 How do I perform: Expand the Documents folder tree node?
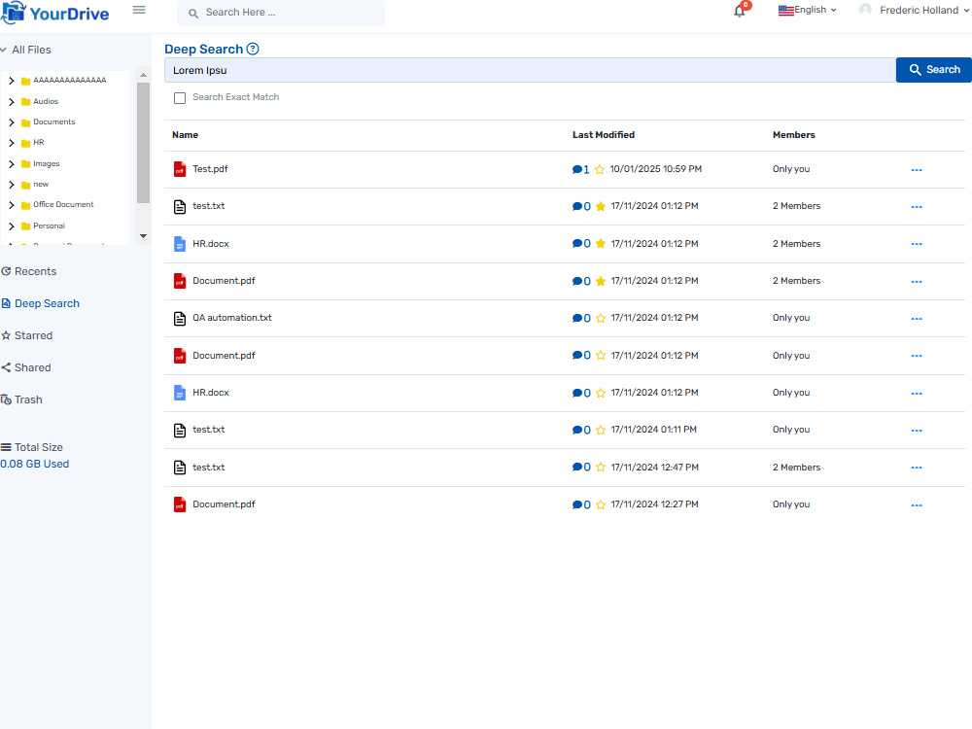(11, 122)
